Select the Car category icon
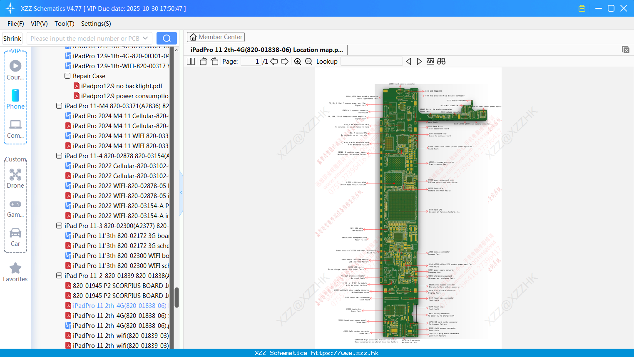Screen dimensions: 634x357 (x=15, y=237)
